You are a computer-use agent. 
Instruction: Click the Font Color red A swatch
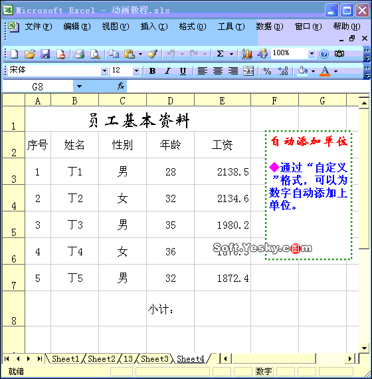pyautogui.click(x=325, y=71)
